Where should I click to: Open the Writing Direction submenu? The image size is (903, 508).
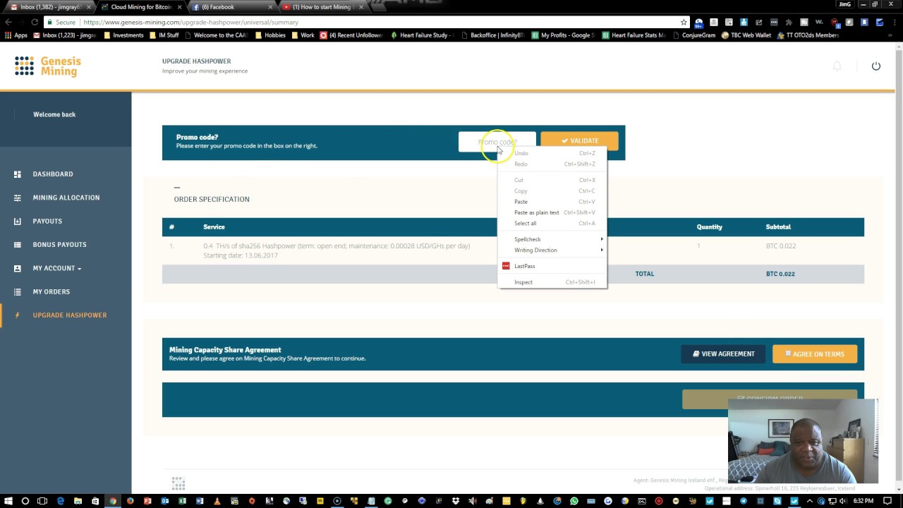pyautogui.click(x=552, y=250)
